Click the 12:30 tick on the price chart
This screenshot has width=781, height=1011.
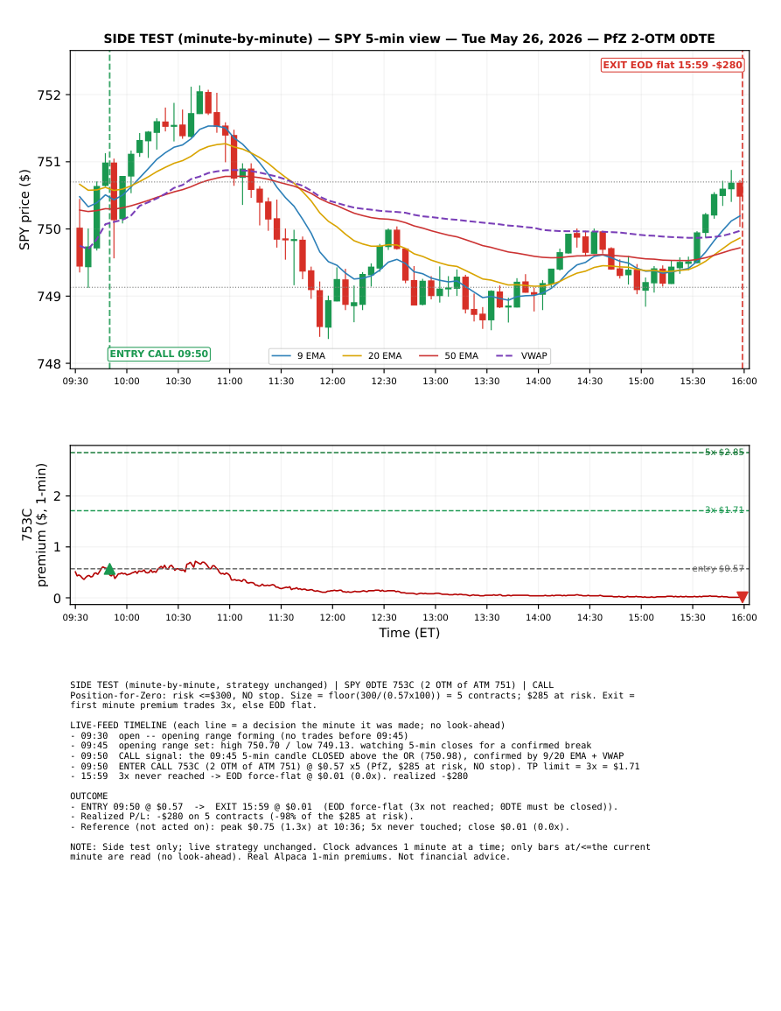coord(384,381)
